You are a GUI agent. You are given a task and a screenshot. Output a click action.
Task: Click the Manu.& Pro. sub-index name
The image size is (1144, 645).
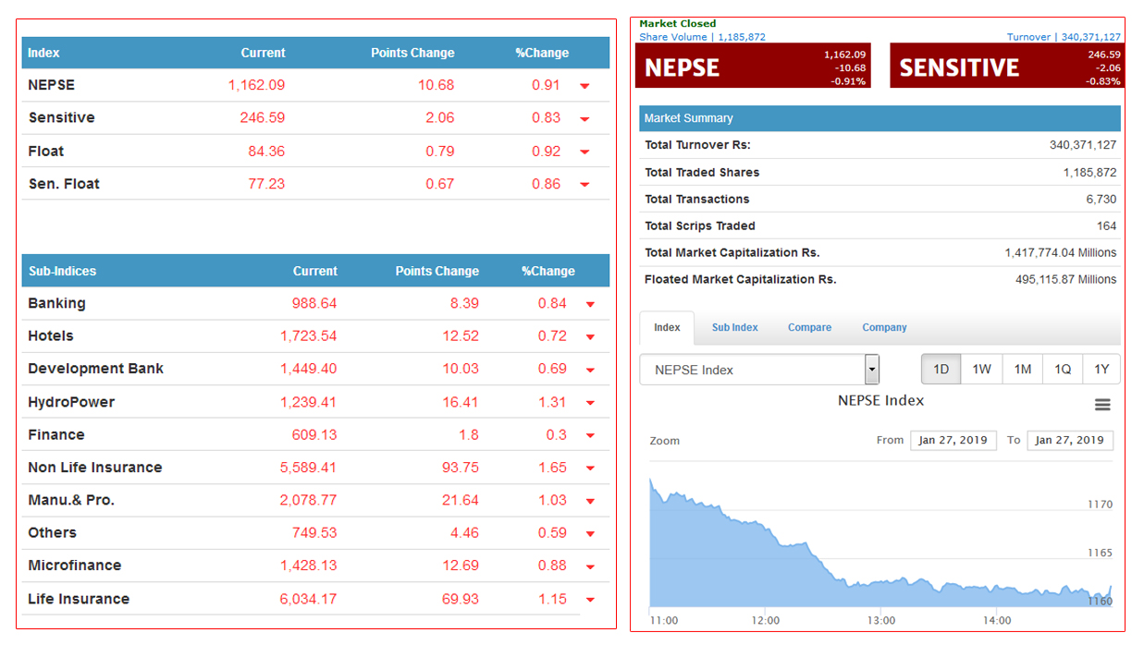(x=71, y=500)
